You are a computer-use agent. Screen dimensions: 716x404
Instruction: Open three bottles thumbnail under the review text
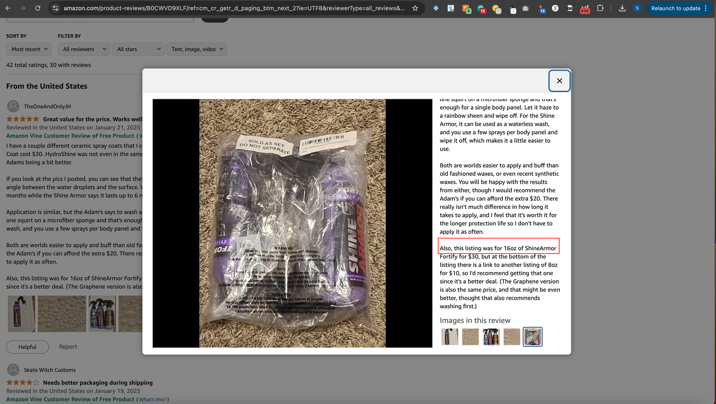point(102,314)
